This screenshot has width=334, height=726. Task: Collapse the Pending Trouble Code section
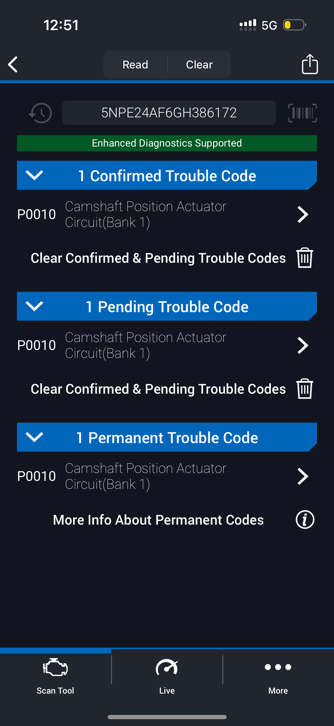click(x=34, y=306)
